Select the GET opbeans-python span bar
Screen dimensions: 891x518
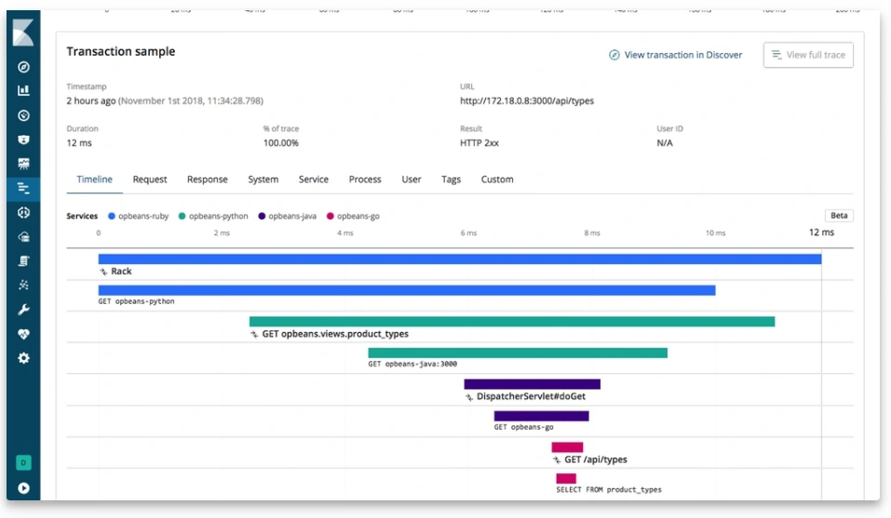coord(407,290)
